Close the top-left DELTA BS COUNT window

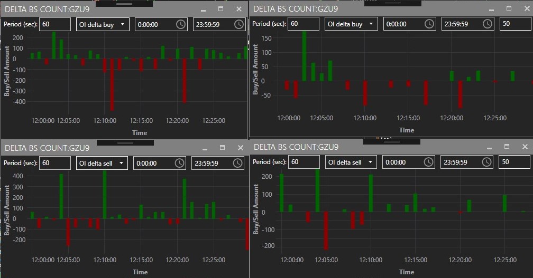(239, 9)
